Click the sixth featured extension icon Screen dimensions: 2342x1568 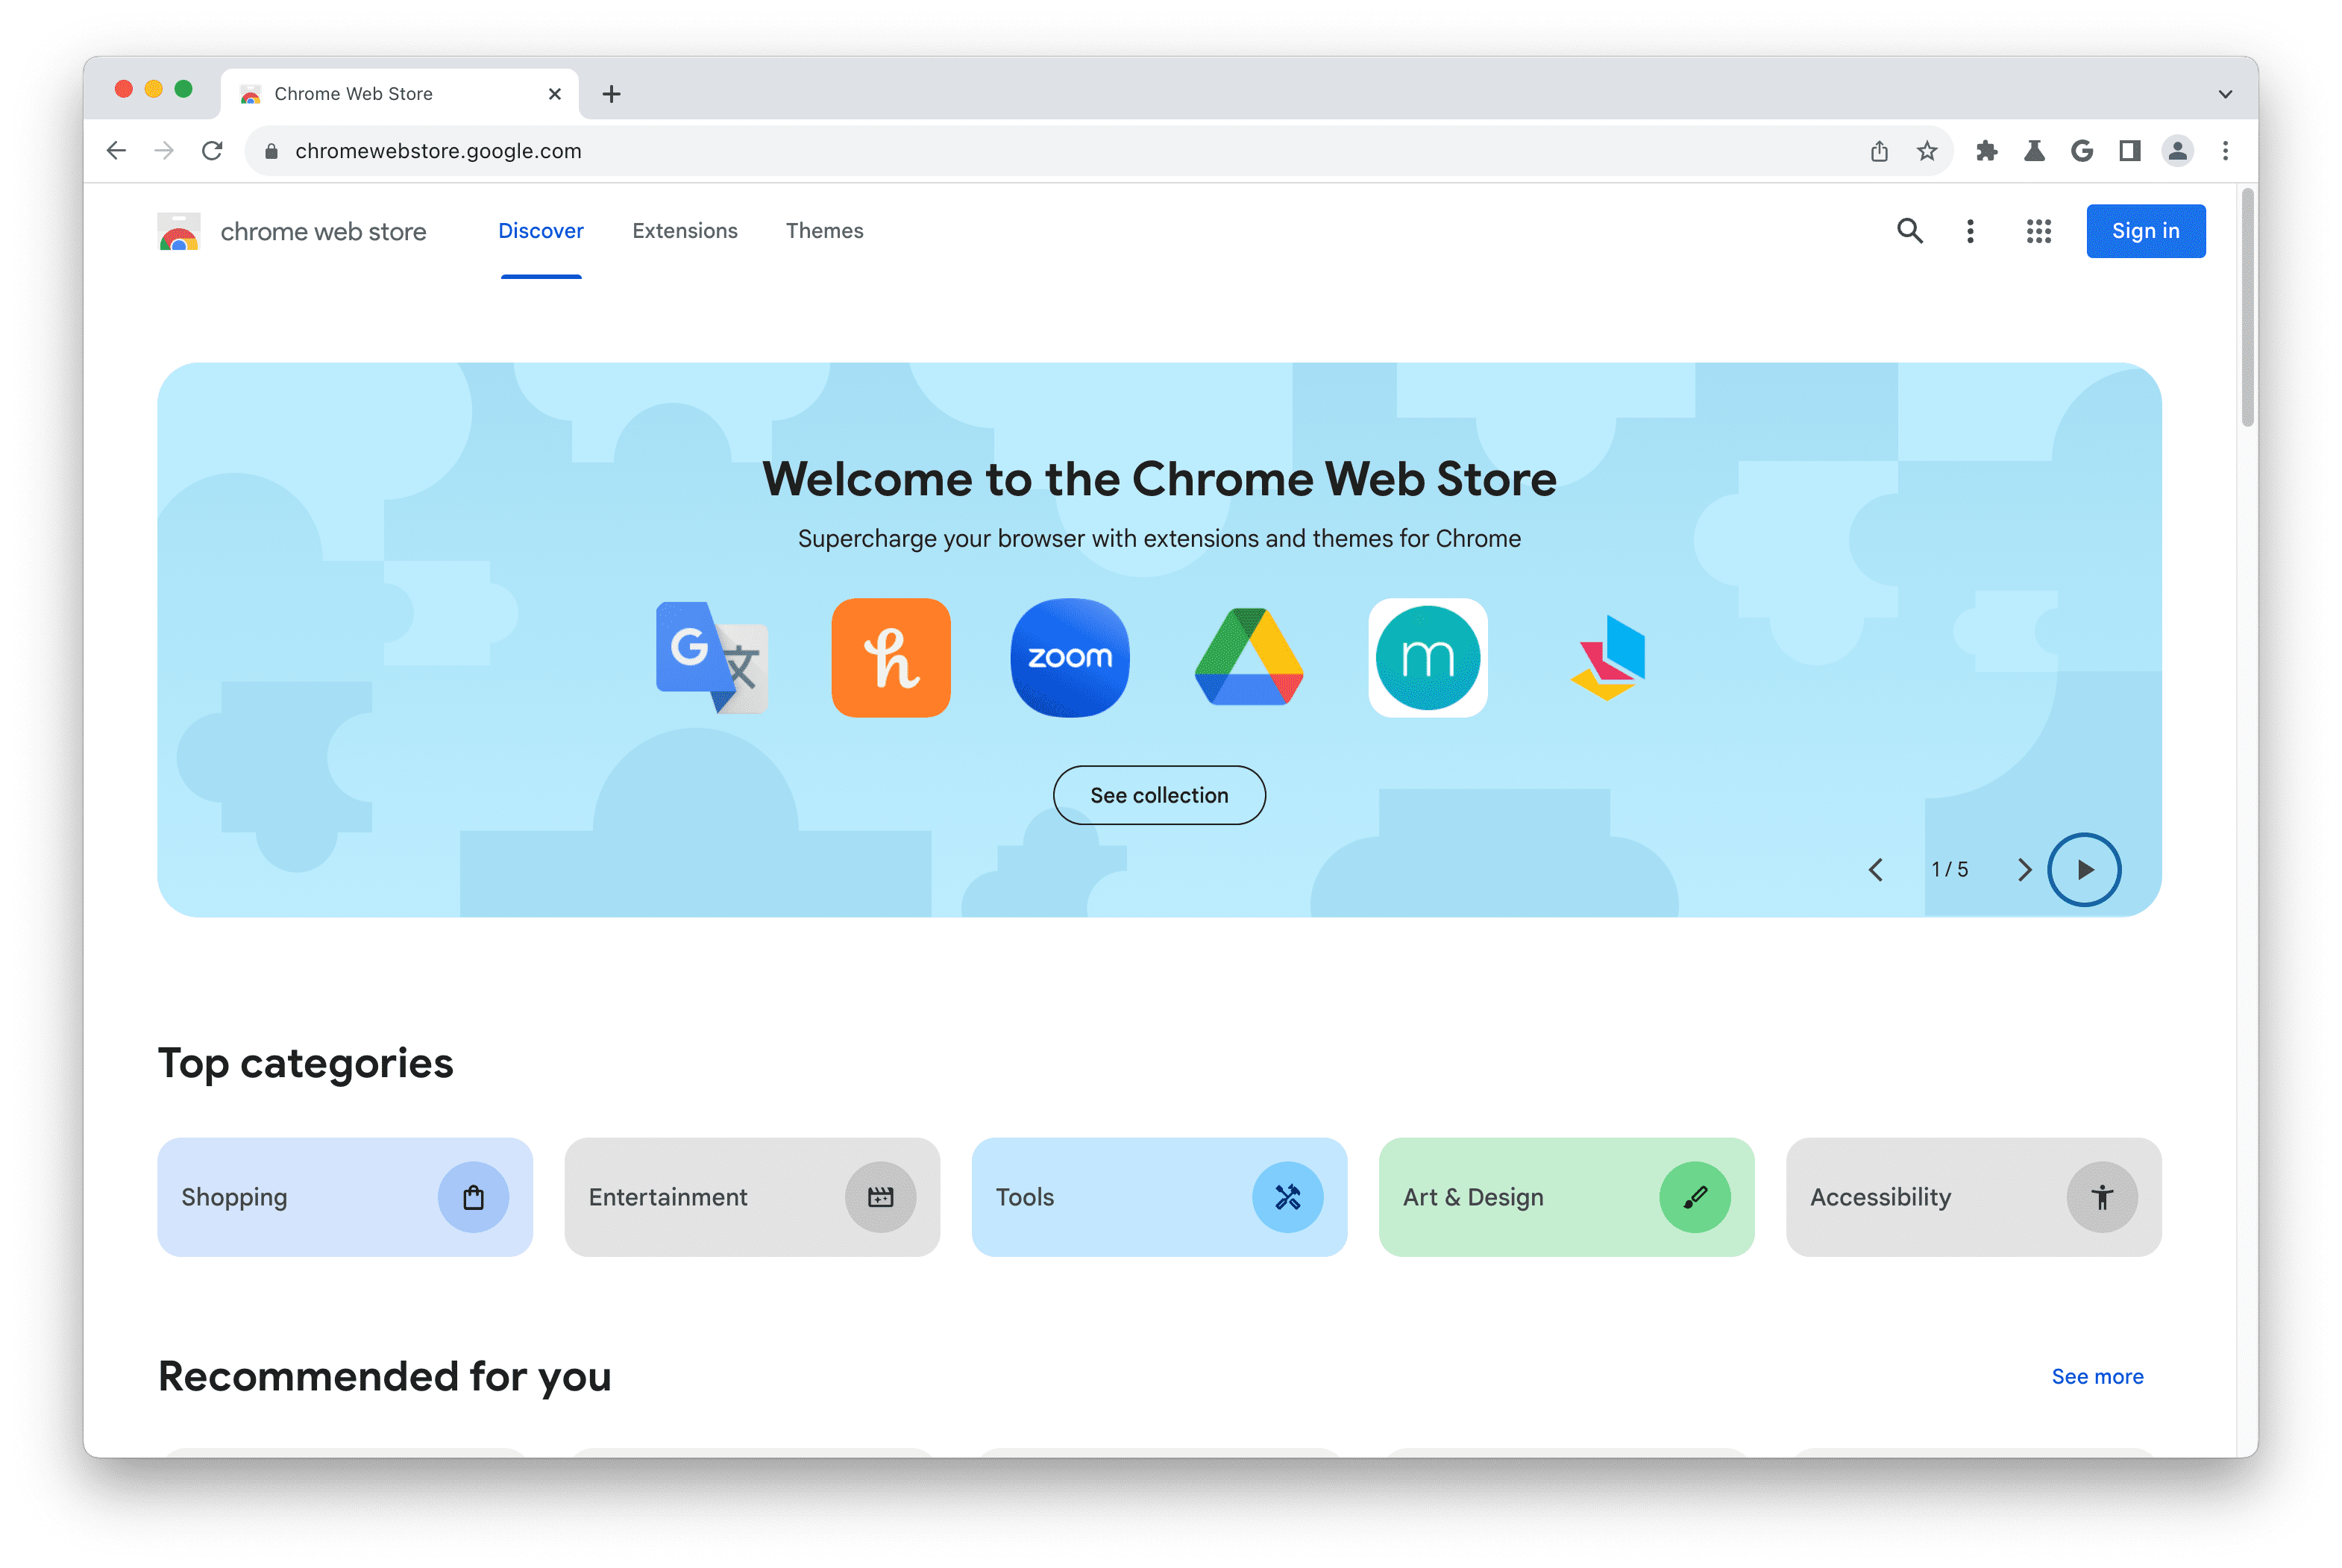1606,656
